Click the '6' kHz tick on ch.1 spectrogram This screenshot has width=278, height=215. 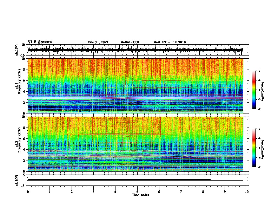(x=24, y=80)
